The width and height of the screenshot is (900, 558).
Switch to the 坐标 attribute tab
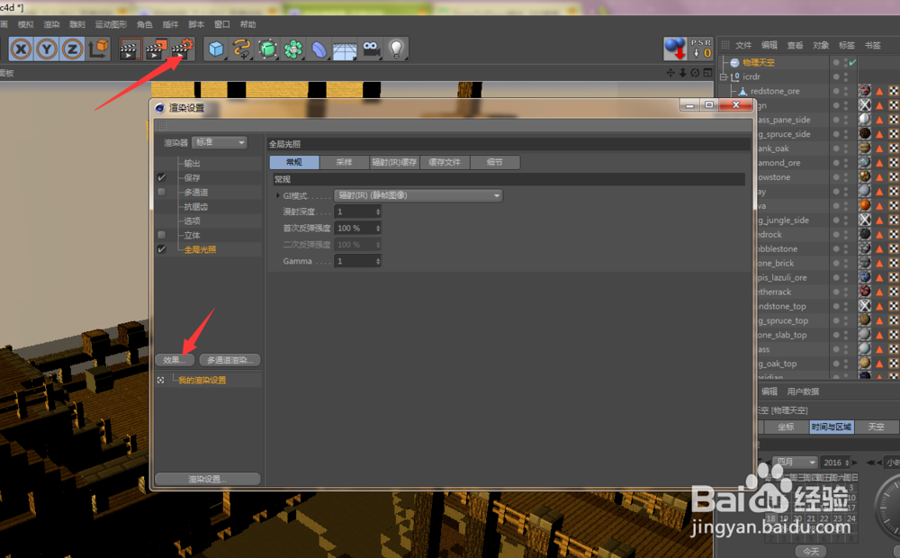786,427
